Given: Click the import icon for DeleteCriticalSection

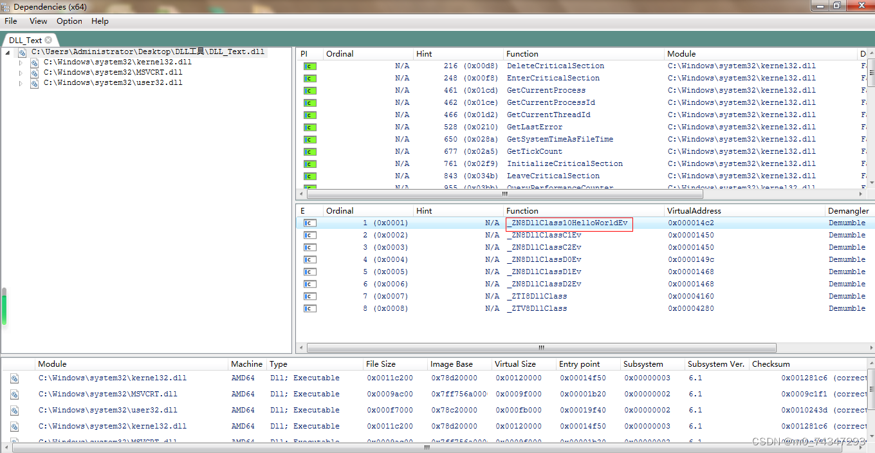Looking at the screenshot, I should coord(310,66).
